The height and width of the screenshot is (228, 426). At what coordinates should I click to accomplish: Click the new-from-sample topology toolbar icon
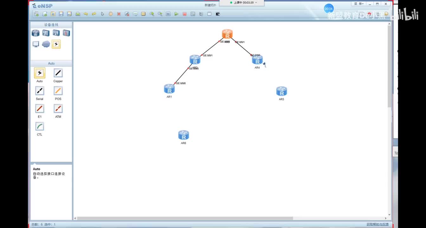tap(45, 14)
